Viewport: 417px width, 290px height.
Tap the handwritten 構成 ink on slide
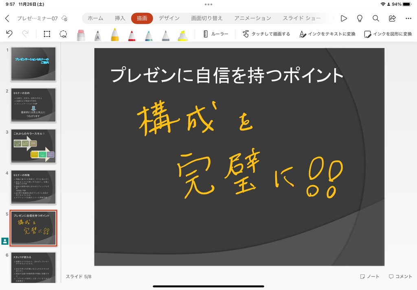[177, 119]
